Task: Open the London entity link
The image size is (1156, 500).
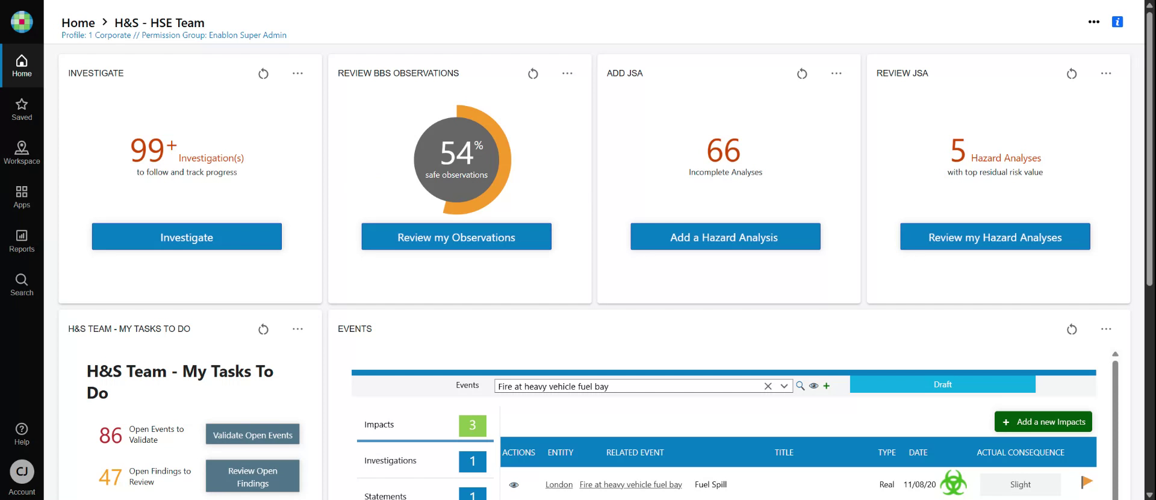Action: click(x=559, y=485)
